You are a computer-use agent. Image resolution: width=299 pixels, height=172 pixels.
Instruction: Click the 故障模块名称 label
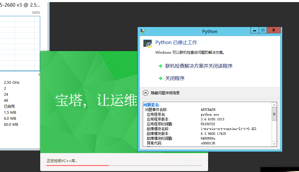pyautogui.click(x=158, y=129)
